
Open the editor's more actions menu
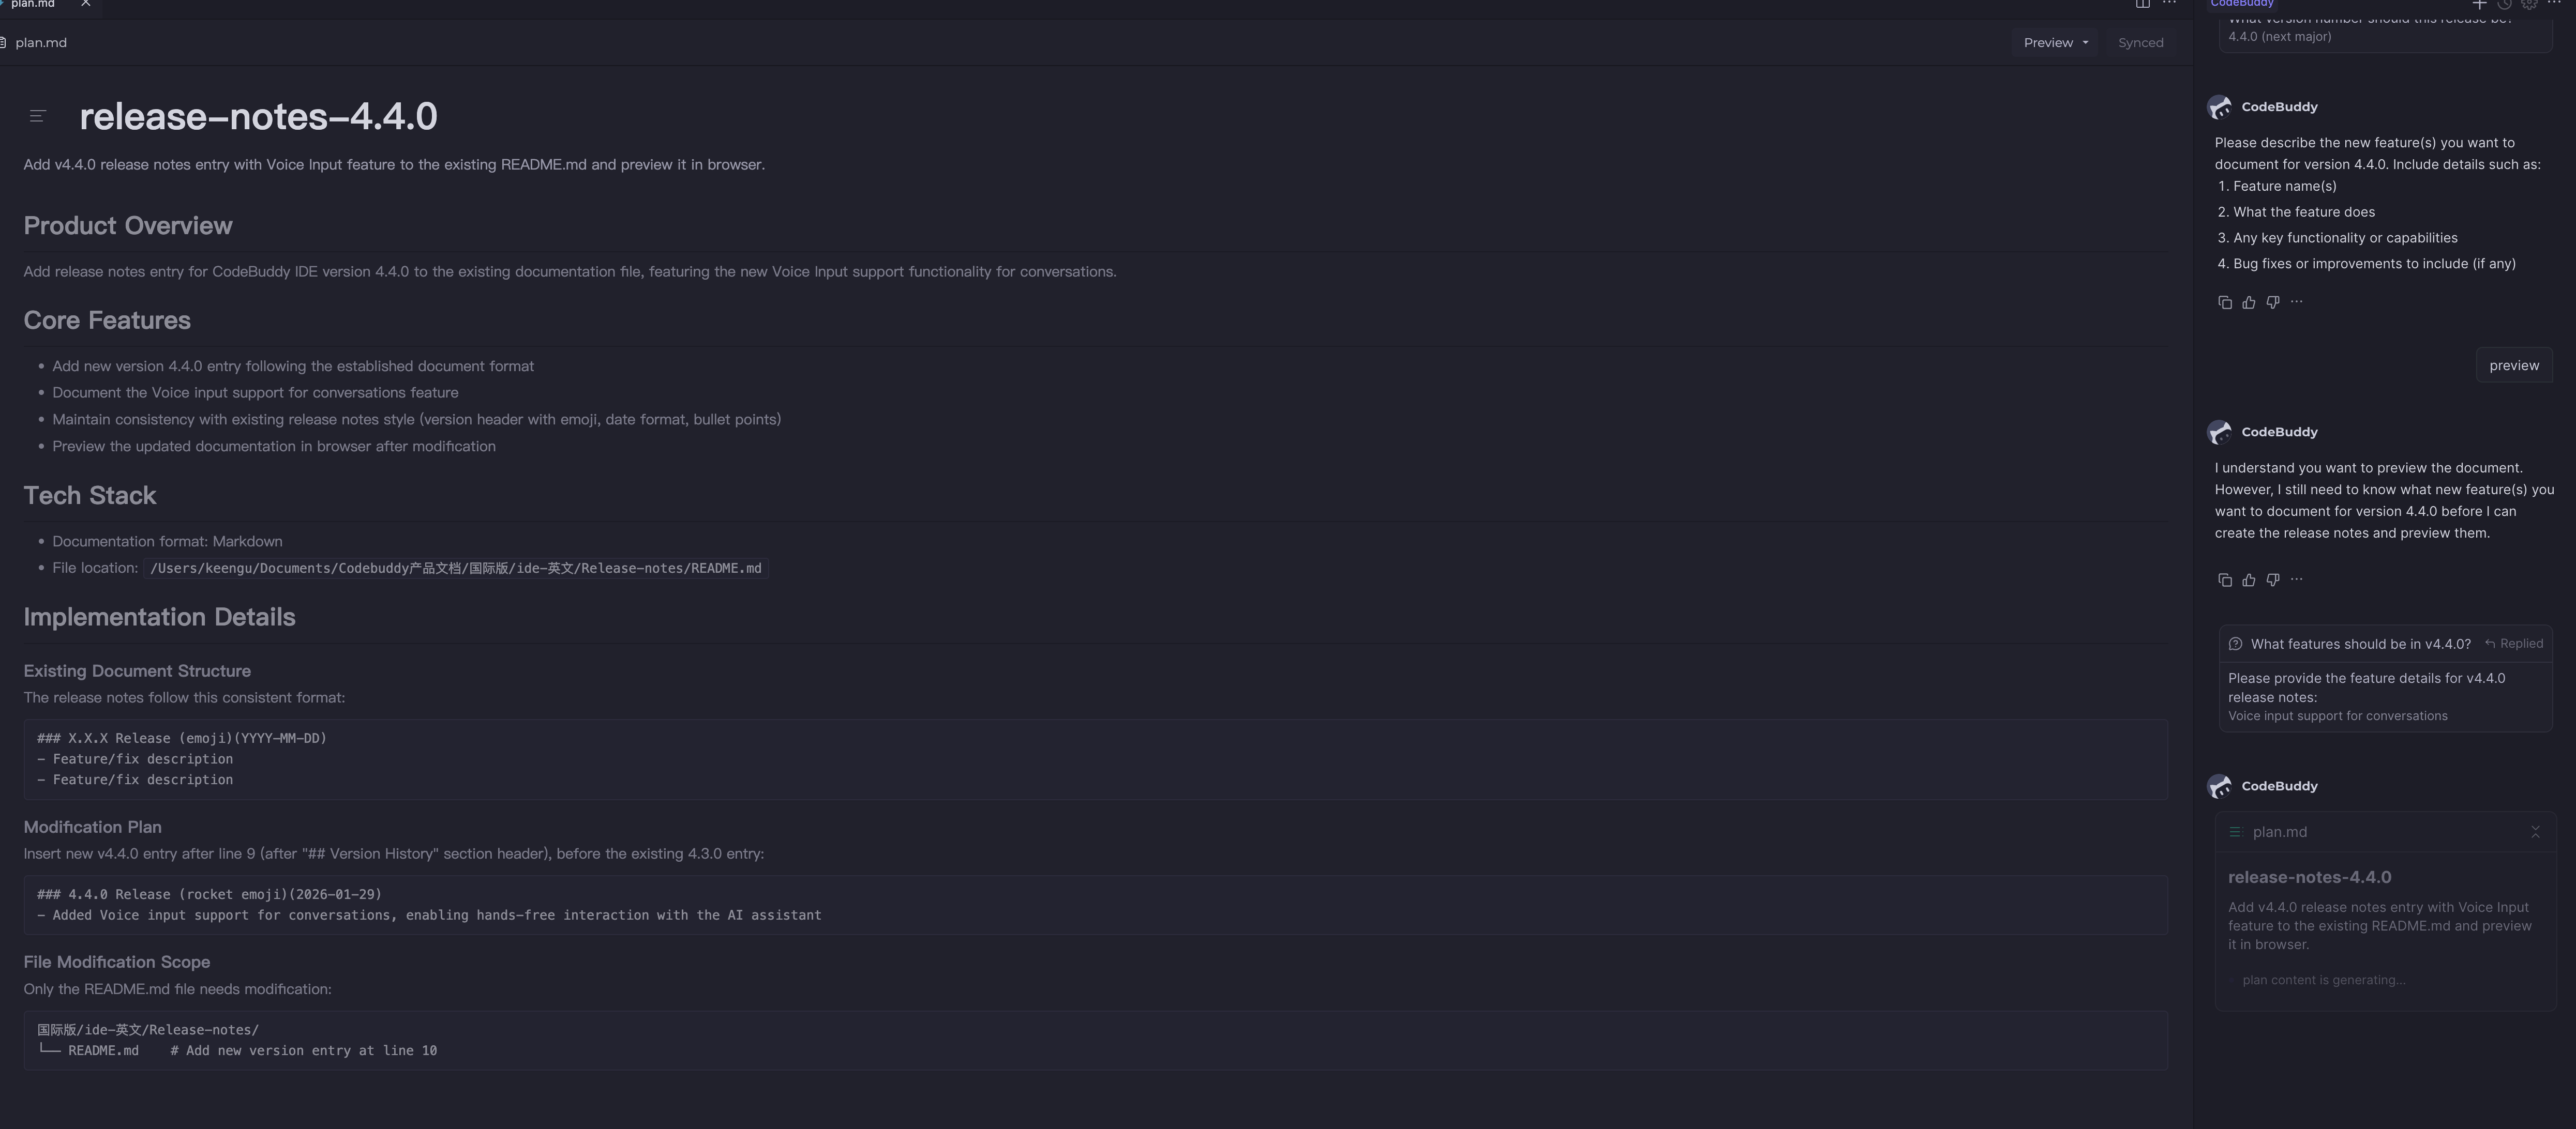(2169, 4)
